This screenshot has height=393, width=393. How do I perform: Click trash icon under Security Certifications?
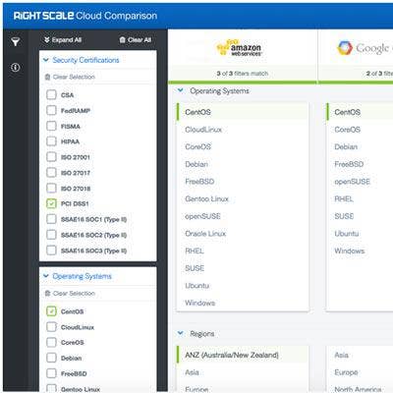click(47, 77)
